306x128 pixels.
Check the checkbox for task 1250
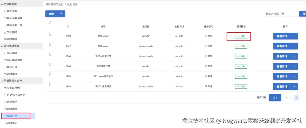pyautogui.click(x=51, y=34)
